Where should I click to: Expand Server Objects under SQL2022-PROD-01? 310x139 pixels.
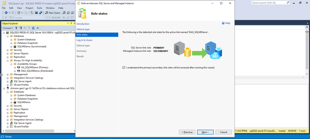(x=8, y=54)
